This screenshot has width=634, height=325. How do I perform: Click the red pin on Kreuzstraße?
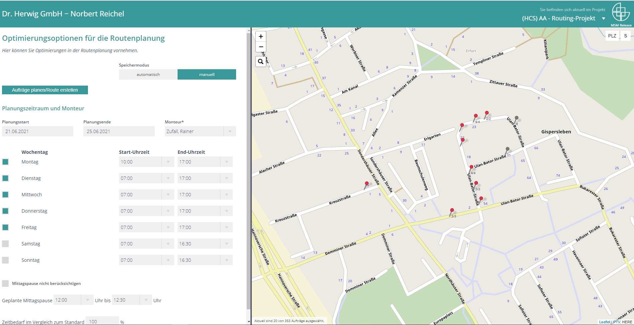click(x=366, y=184)
